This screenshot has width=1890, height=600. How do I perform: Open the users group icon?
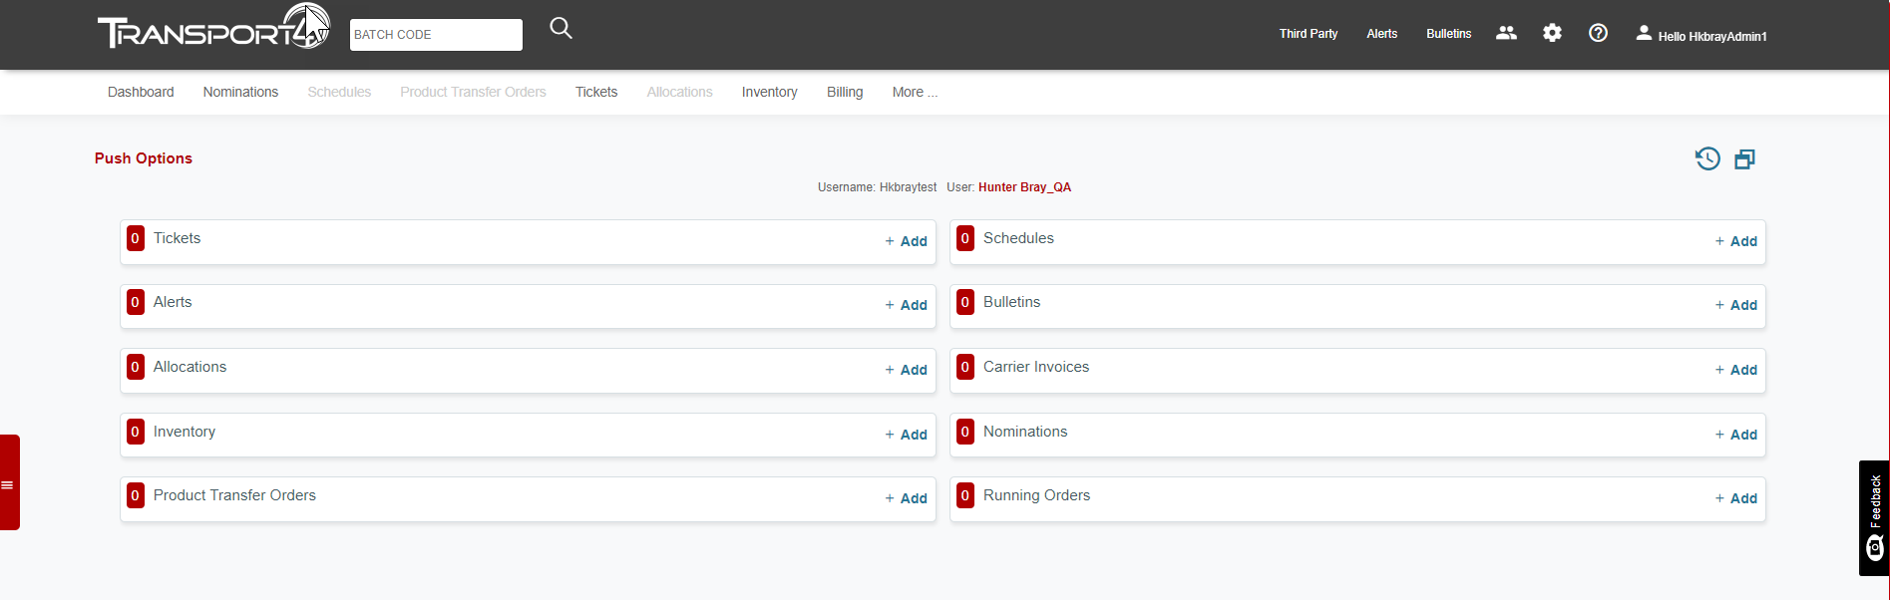1506,33
